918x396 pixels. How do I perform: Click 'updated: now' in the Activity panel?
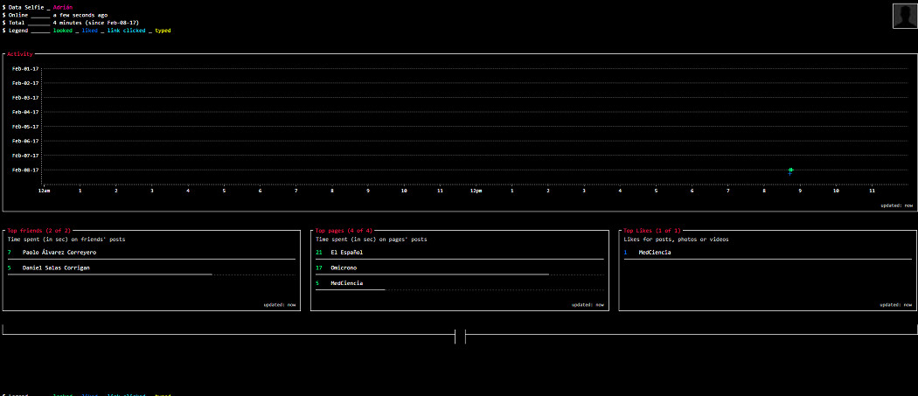click(x=896, y=205)
